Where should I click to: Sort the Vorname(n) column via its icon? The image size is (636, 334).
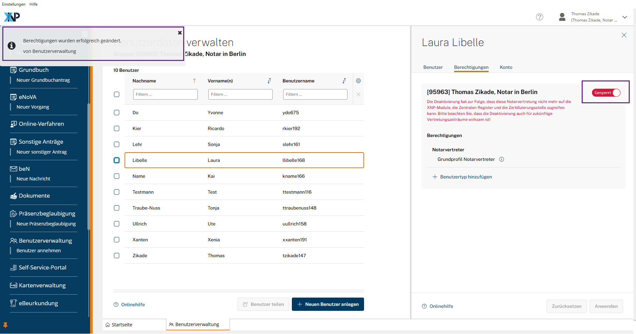coord(269,81)
